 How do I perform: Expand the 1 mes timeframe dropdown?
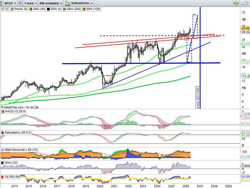30,3
